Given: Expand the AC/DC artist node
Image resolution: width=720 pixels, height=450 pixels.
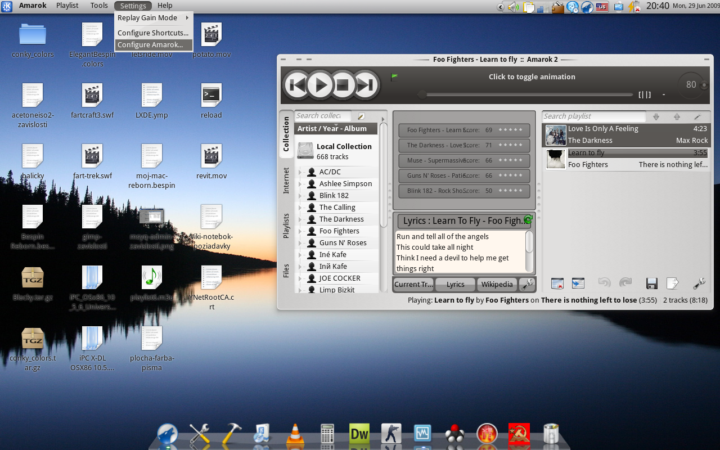Looking at the screenshot, I should tap(300, 172).
